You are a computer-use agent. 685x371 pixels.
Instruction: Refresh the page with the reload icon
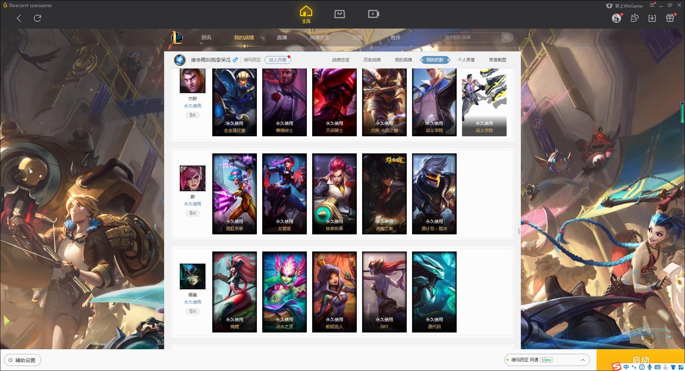37,18
